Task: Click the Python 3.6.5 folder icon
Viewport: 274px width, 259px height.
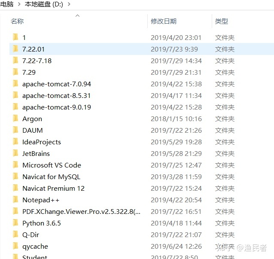Action: tap(15, 222)
